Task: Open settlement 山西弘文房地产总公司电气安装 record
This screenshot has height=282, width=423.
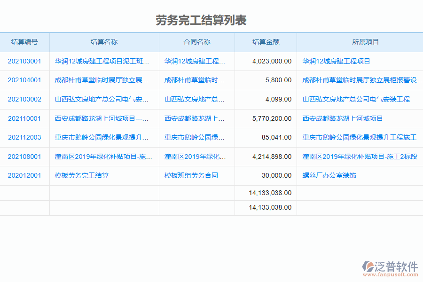Action: coord(103,99)
